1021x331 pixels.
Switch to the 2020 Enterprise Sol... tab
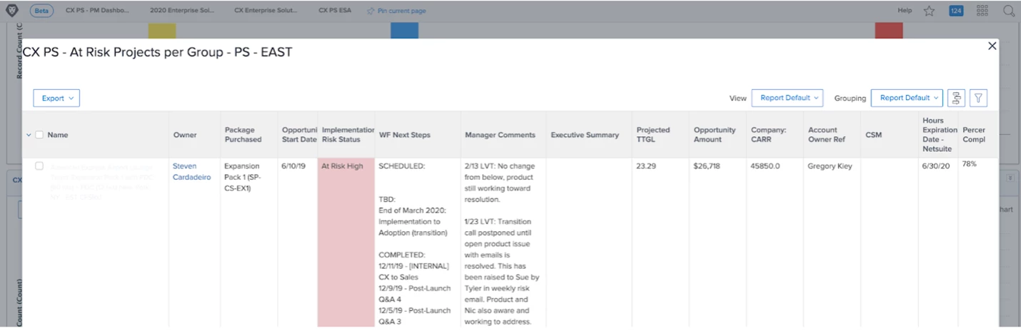click(x=181, y=11)
